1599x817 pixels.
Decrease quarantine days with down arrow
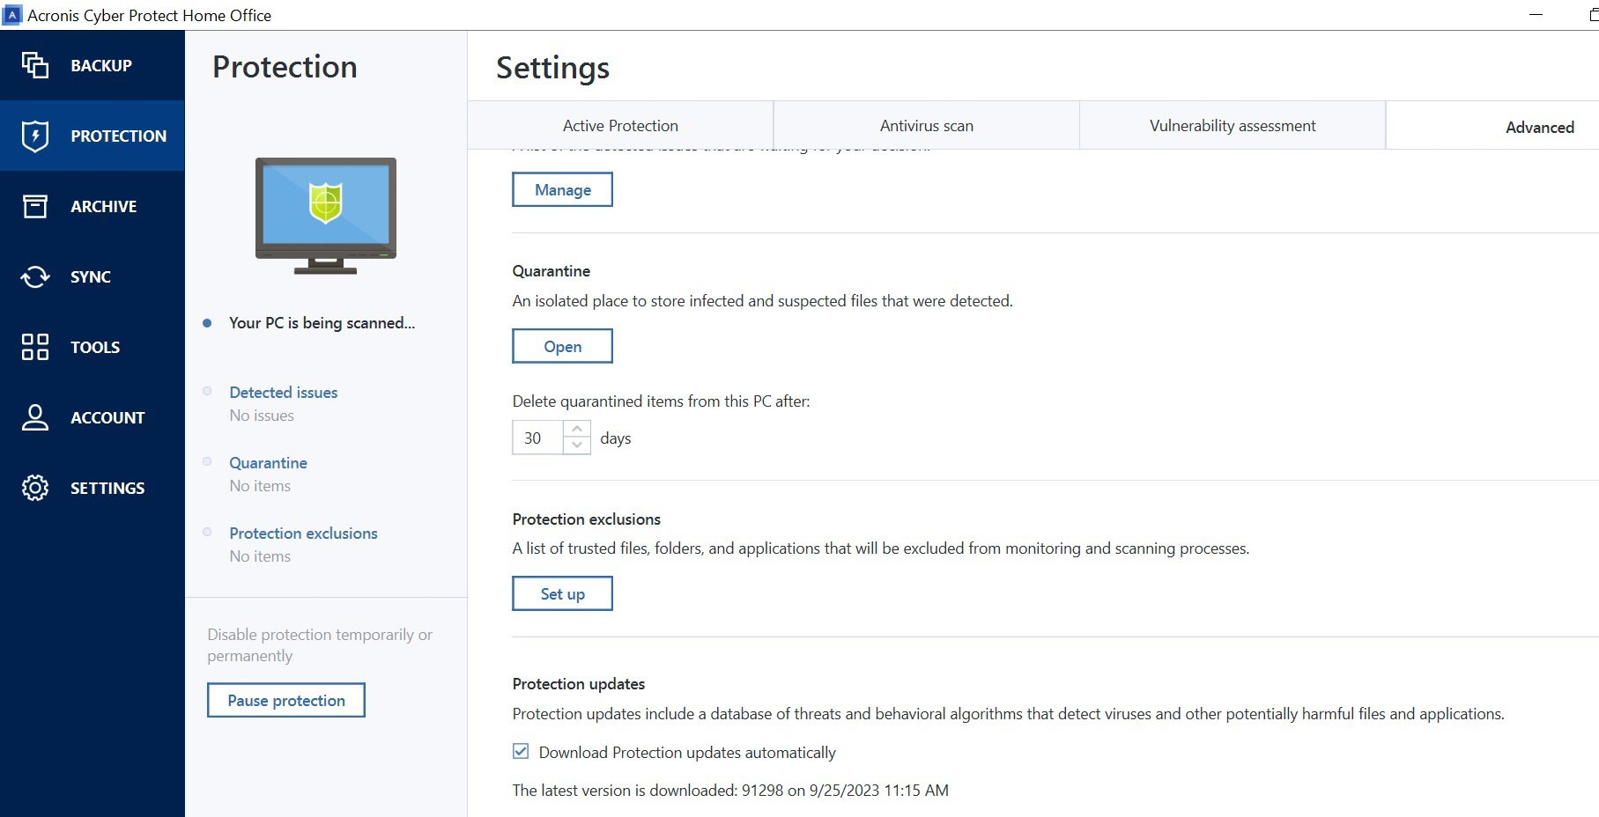(x=576, y=445)
